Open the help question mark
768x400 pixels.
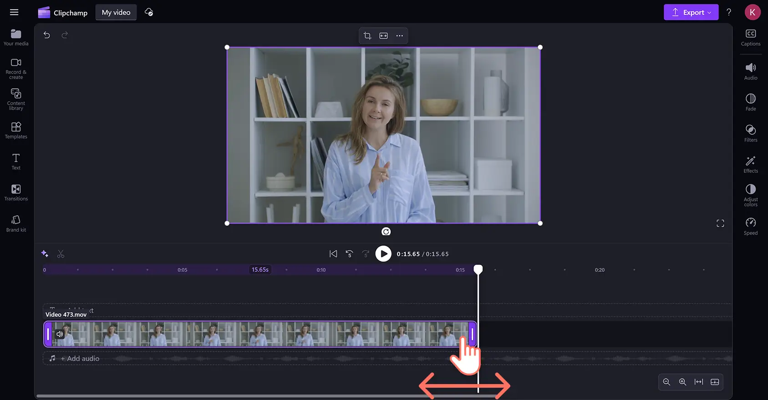pyautogui.click(x=729, y=12)
